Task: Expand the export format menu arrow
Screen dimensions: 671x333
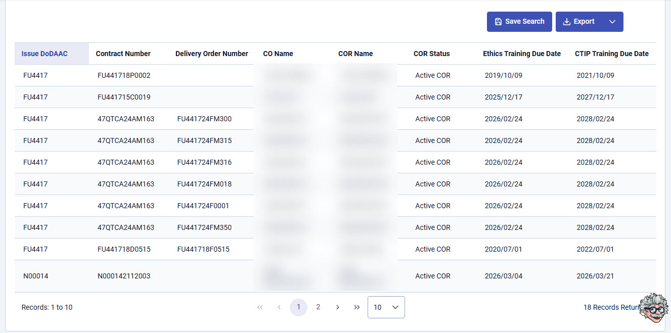Action: [612, 21]
